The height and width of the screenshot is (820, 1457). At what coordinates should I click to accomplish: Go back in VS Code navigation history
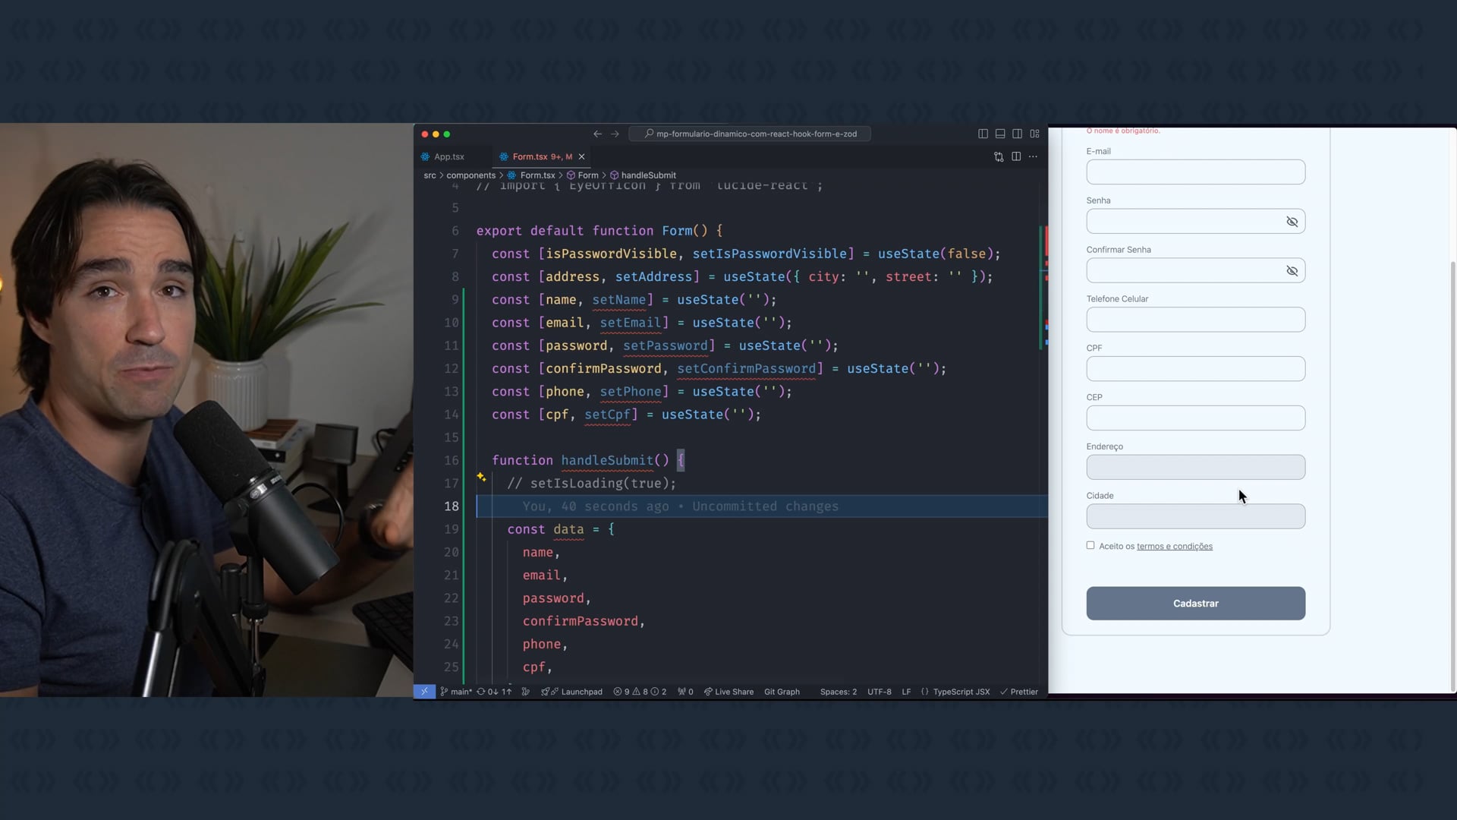coord(597,134)
